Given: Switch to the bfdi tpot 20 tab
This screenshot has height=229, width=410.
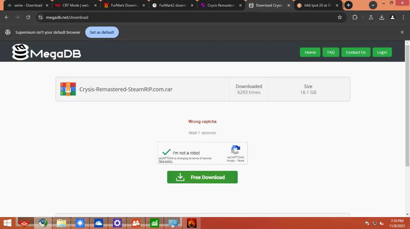Looking at the screenshot, I should (318, 5).
